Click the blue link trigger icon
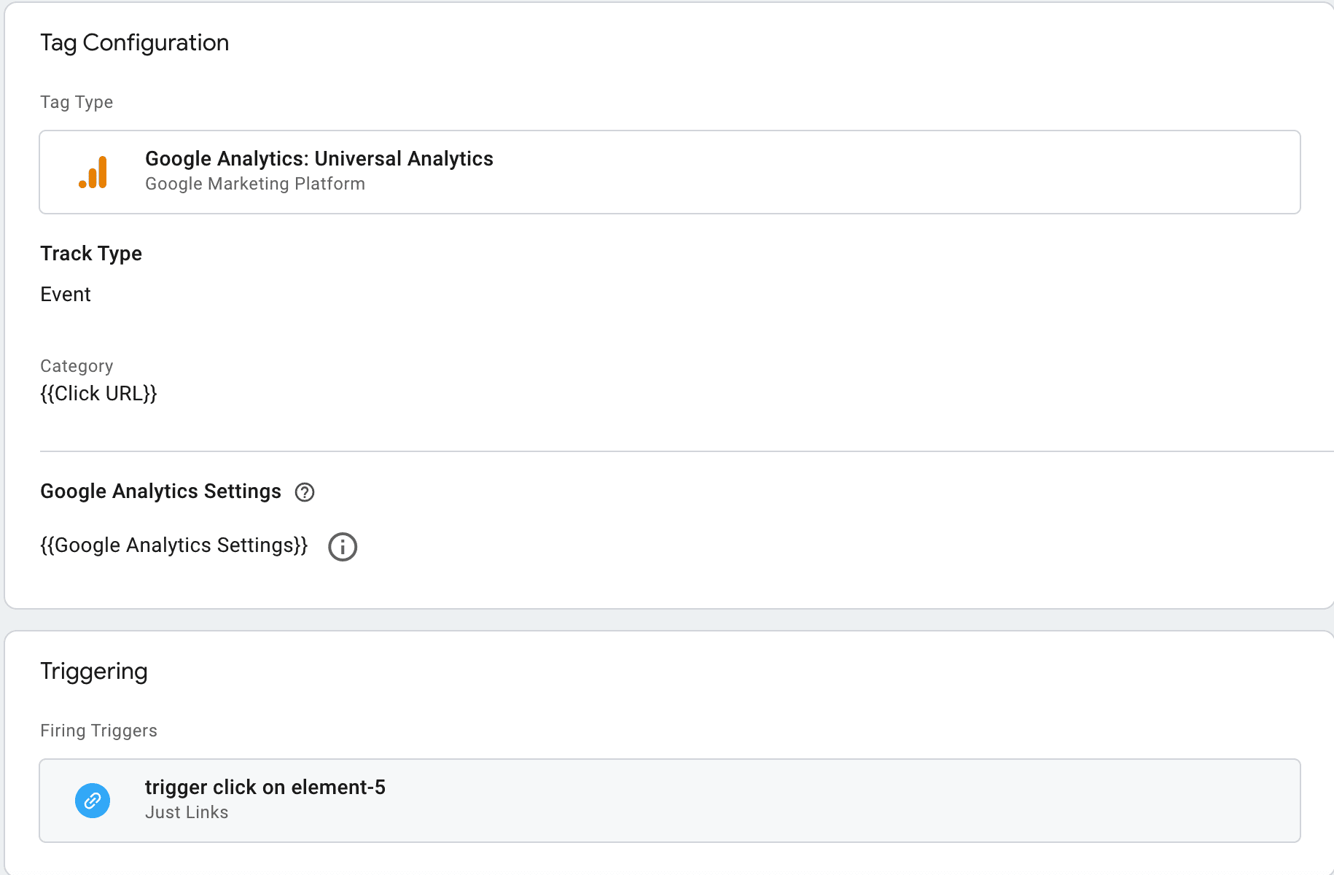Screen dimensions: 1334x875 pyautogui.click(x=93, y=801)
